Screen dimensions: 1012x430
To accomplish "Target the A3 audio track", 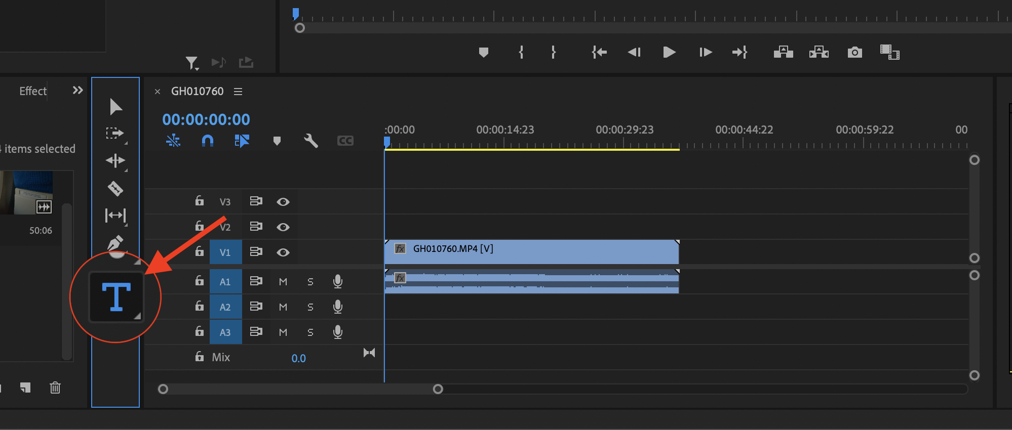I will [x=225, y=332].
